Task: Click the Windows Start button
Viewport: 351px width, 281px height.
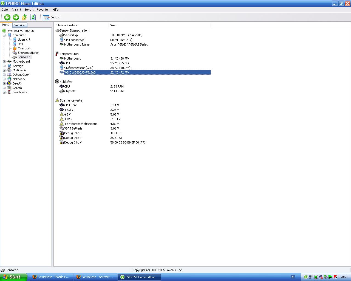Action: click(13, 277)
